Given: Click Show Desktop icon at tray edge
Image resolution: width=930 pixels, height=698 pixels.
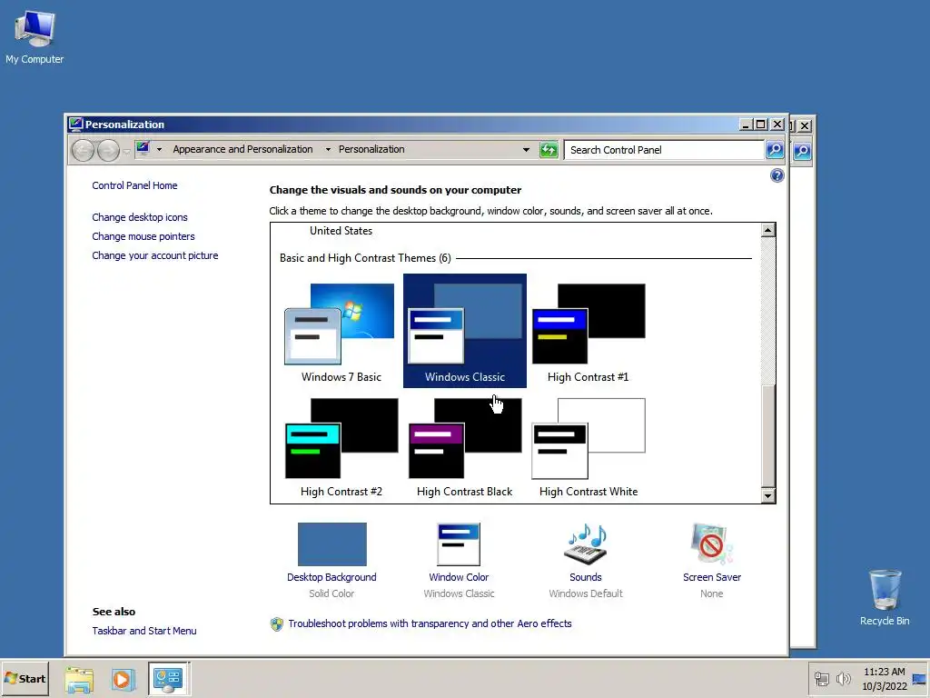Looking at the screenshot, I should [920, 679].
